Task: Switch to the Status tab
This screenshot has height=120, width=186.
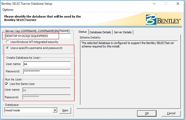Action: [83, 32]
